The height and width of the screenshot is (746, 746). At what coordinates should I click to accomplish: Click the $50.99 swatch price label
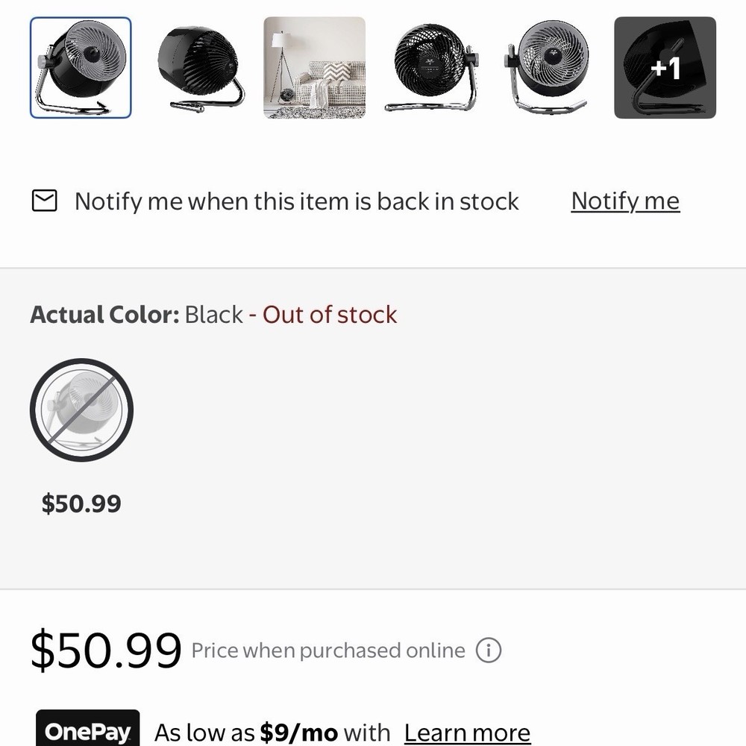(x=79, y=503)
